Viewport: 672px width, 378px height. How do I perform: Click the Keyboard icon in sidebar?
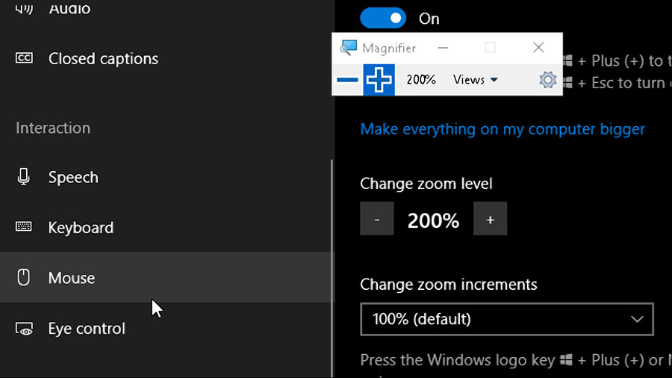coord(24,227)
